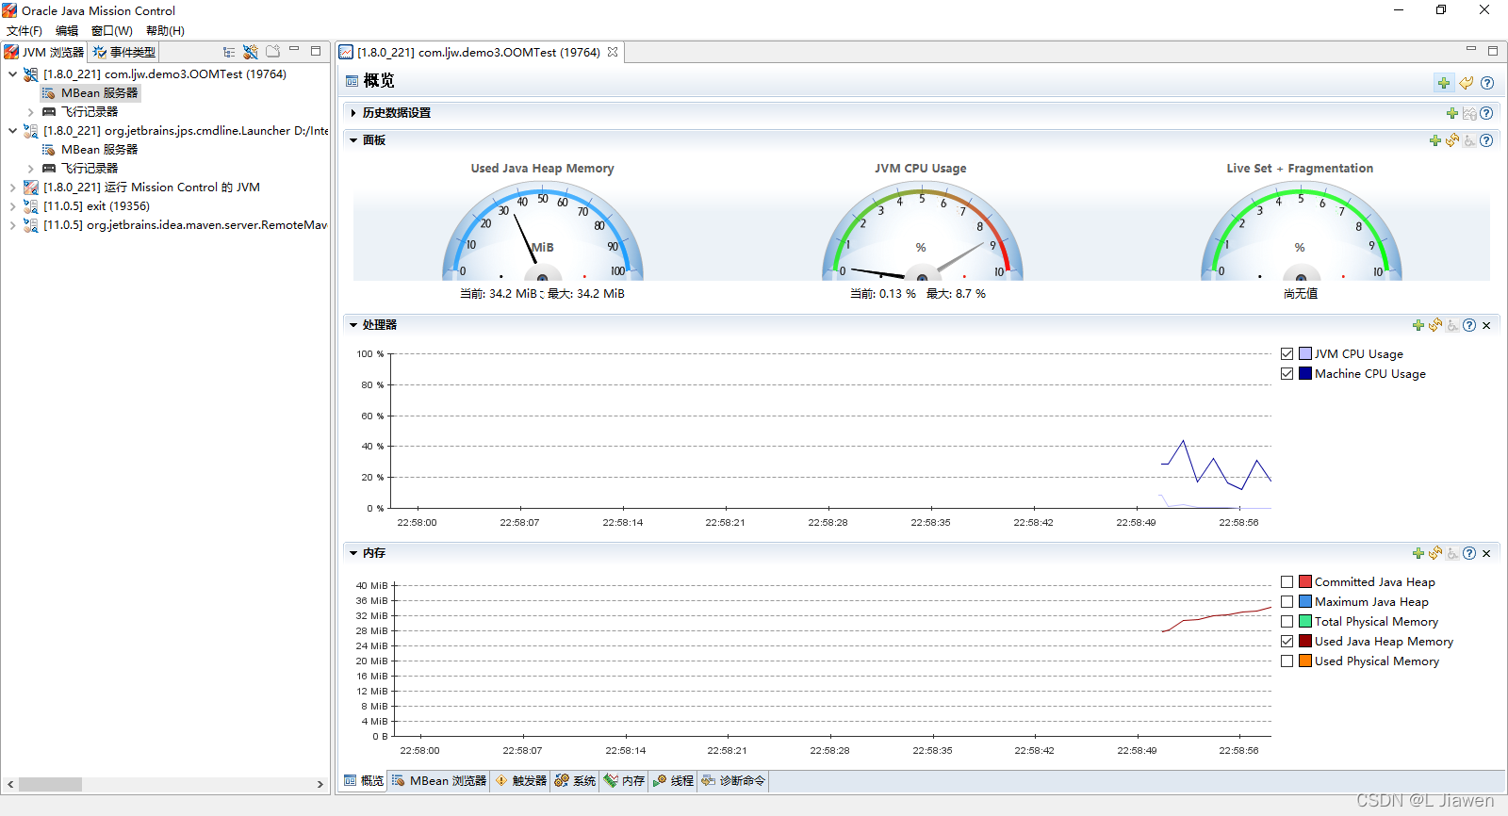Click refresh arrows icon in 内存 section
The height and width of the screenshot is (816, 1508).
[x=1435, y=553]
